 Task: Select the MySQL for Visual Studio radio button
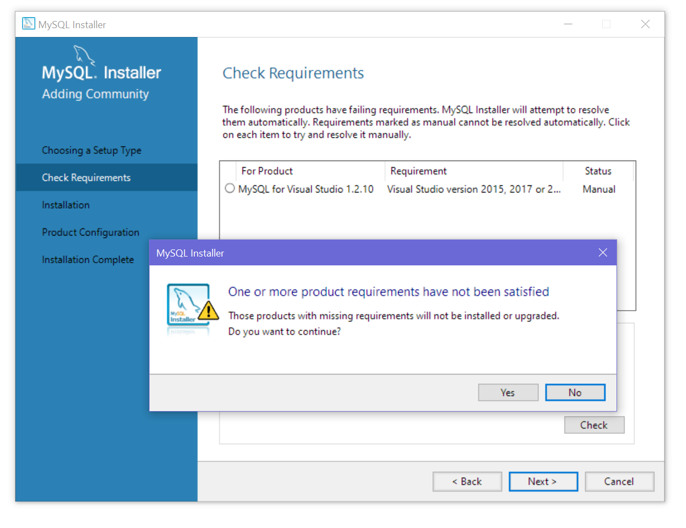point(230,188)
